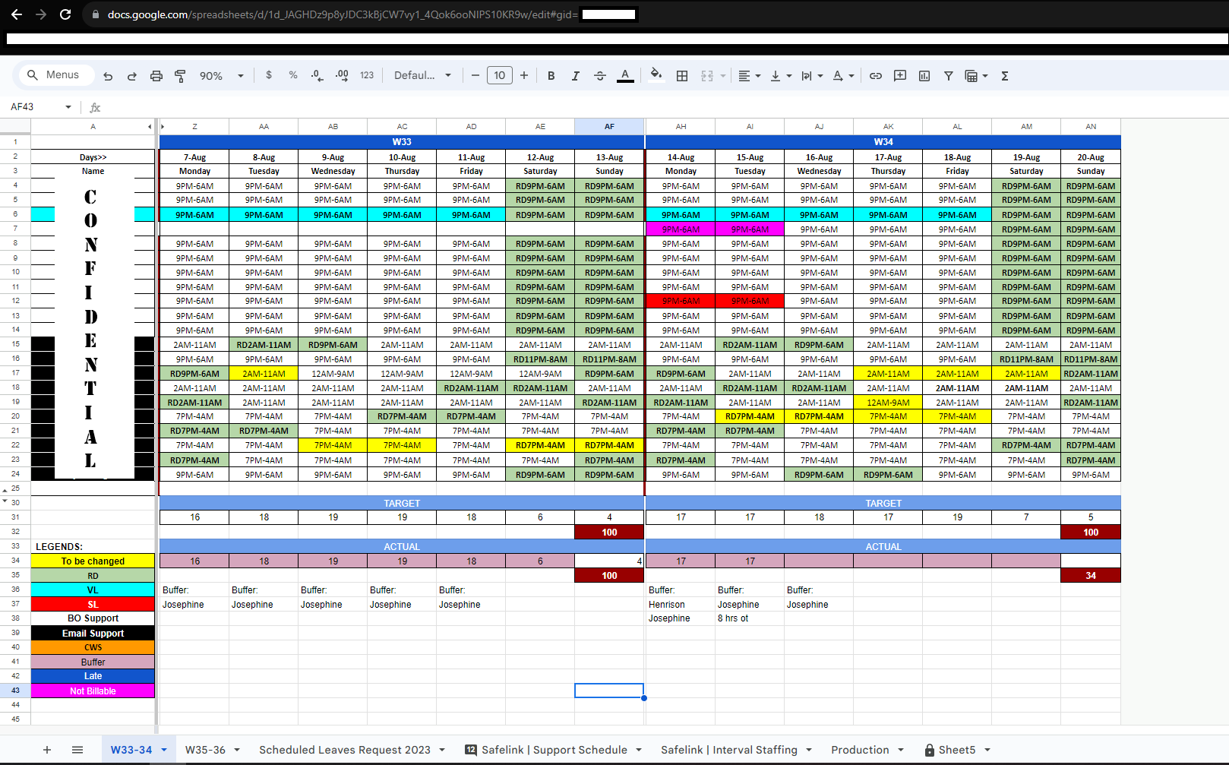Print the spreadsheet using the printer icon
1229x765 pixels.
pos(156,76)
